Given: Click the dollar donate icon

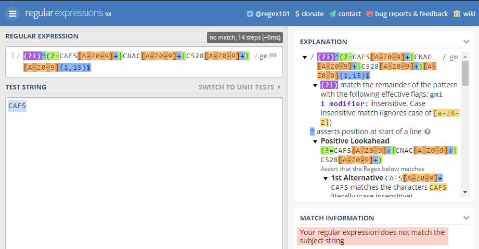Looking at the screenshot, I should coord(297,14).
